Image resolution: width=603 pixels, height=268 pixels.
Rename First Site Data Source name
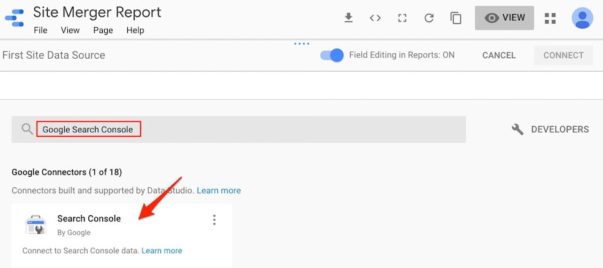pos(53,55)
